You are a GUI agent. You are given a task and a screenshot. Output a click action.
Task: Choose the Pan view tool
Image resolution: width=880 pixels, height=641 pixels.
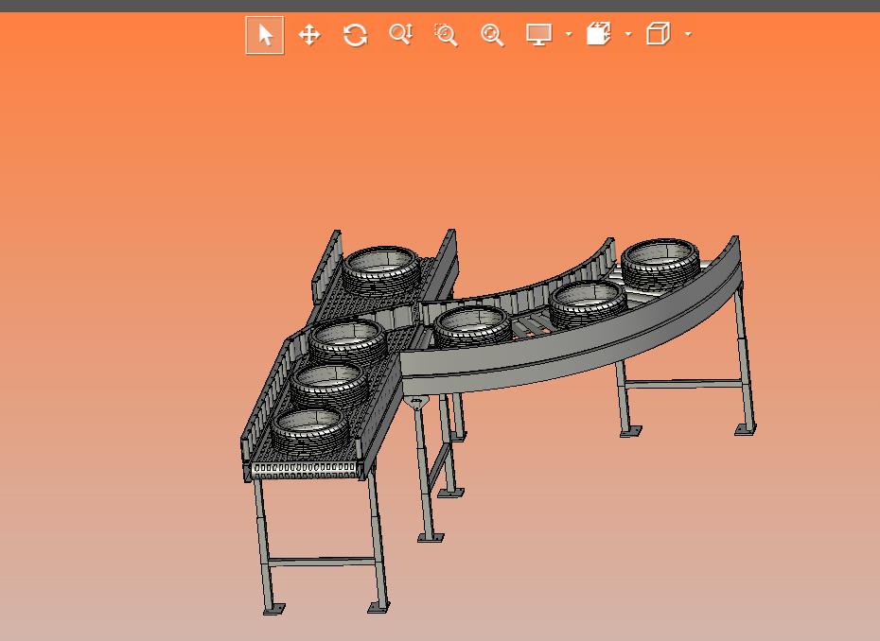pos(309,35)
